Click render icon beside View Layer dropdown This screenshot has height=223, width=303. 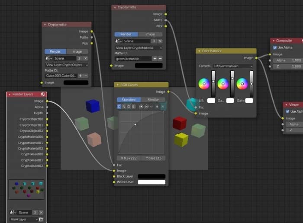pos(41,220)
